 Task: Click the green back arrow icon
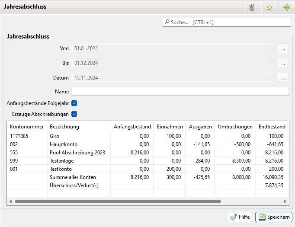click(x=286, y=7)
